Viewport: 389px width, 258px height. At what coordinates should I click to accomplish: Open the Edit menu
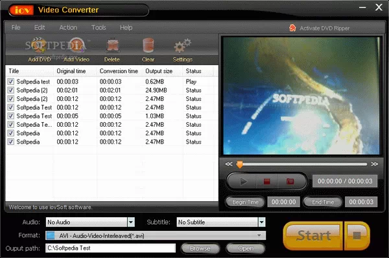click(x=40, y=27)
